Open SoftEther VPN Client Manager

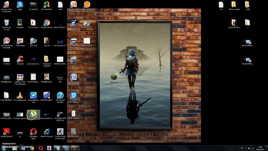[x=20, y=79]
